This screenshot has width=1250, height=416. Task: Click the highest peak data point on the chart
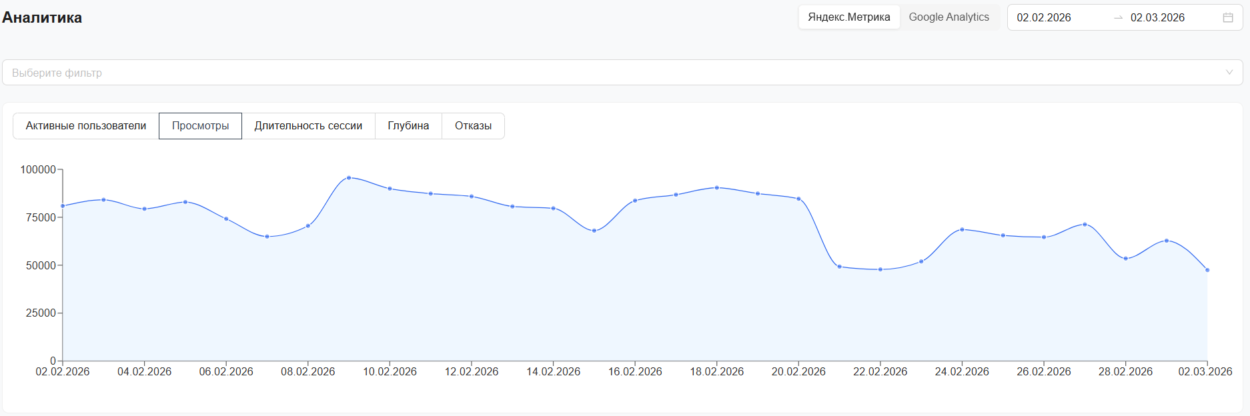click(x=349, y=178)
